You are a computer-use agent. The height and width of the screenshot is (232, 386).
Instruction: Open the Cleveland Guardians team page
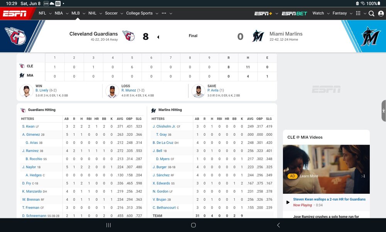pyautogui.click(x=93, y=34)
